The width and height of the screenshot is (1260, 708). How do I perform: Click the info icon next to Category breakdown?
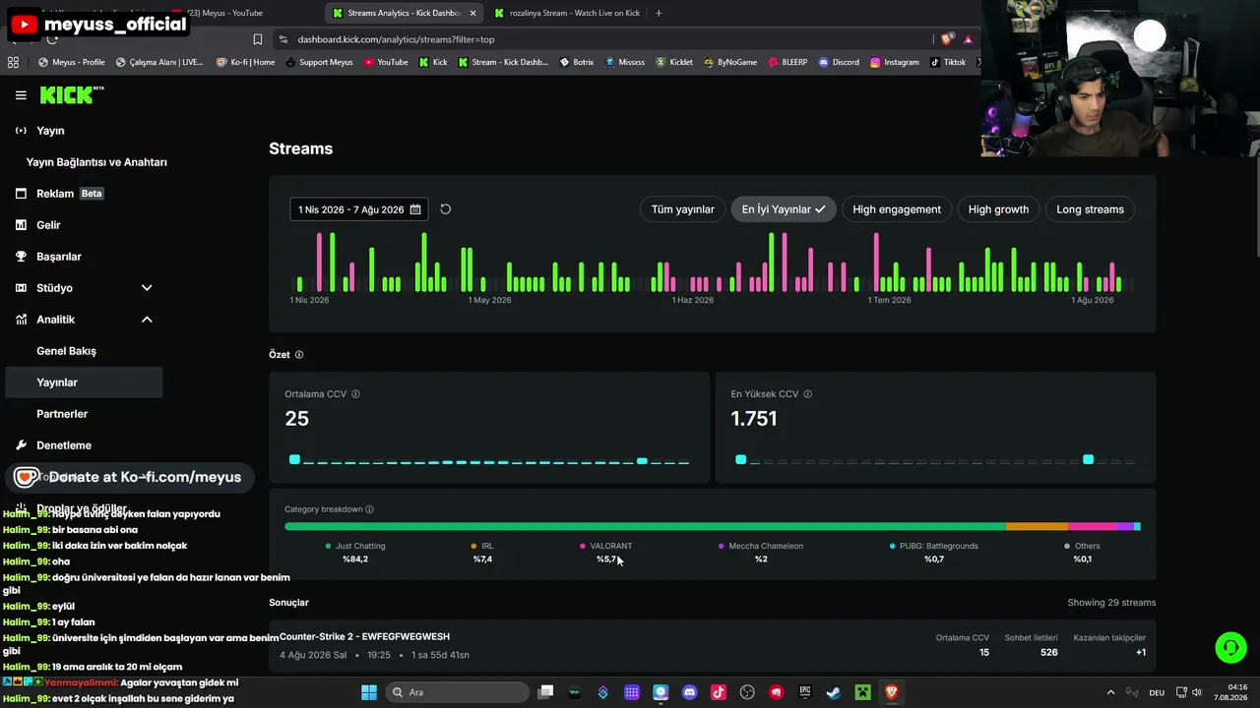369,509
